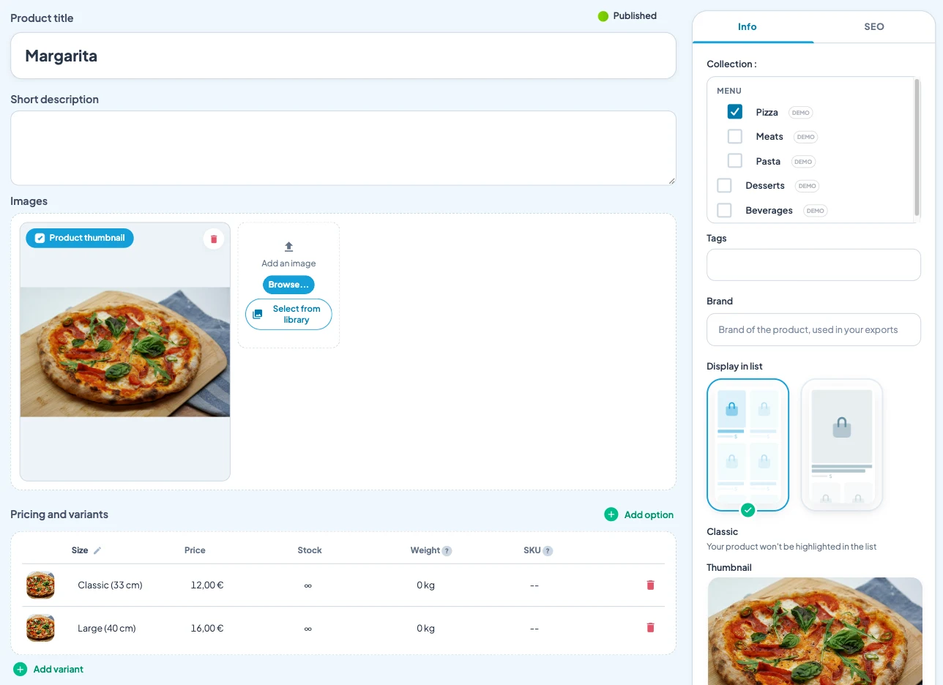Click the main pizza image in Images
Image resolution: width=943 pixels, height=685 pixels.
[125, 352]
